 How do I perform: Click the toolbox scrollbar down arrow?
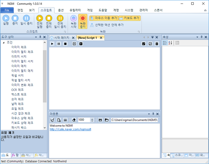click(45, 128)
